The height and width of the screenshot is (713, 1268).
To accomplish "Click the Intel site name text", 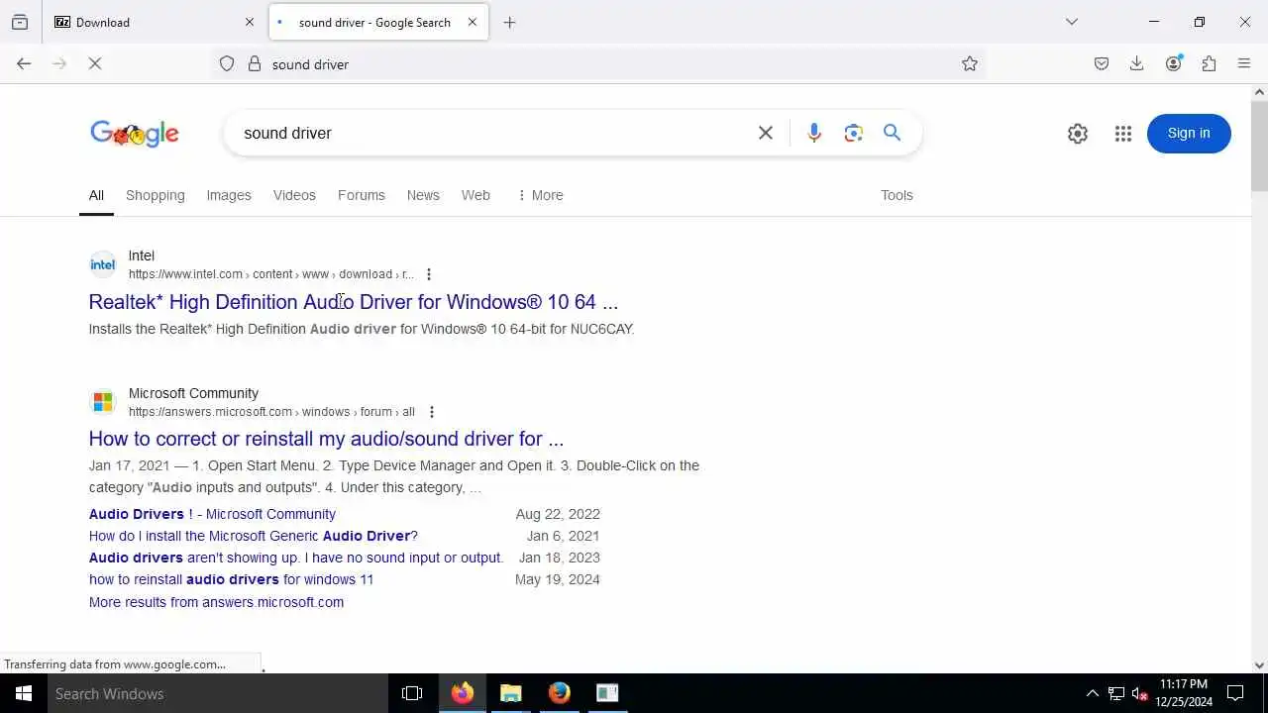I will point(142,255).
